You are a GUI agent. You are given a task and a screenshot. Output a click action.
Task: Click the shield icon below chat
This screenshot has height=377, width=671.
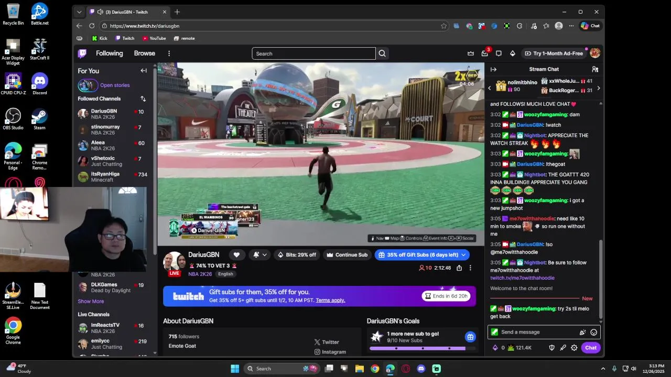[x=551, y=348]
